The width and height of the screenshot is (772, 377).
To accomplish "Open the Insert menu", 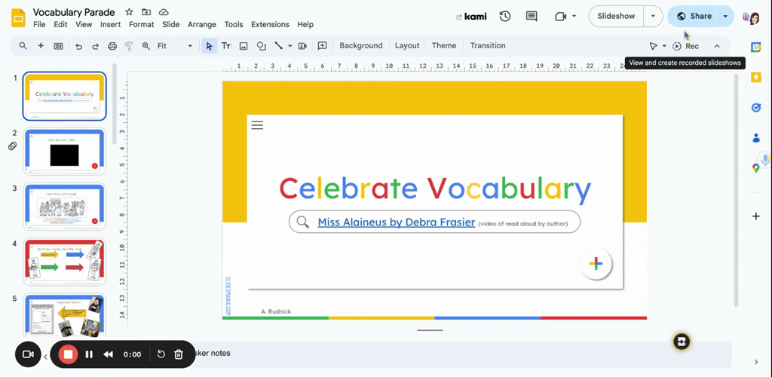I will tap(111, 25).
